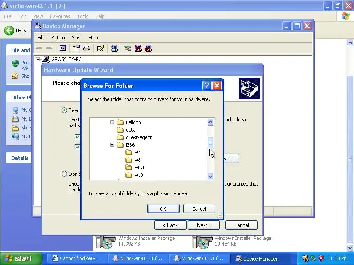Click the w8.1 folder icon
354x265 pixels.
click(129, 167)
